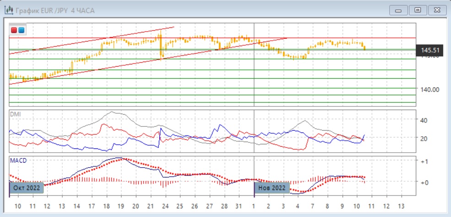The image size is (451, 217).
Task: Select the Окт 2022 month marker
Action: tap(27, 188)
